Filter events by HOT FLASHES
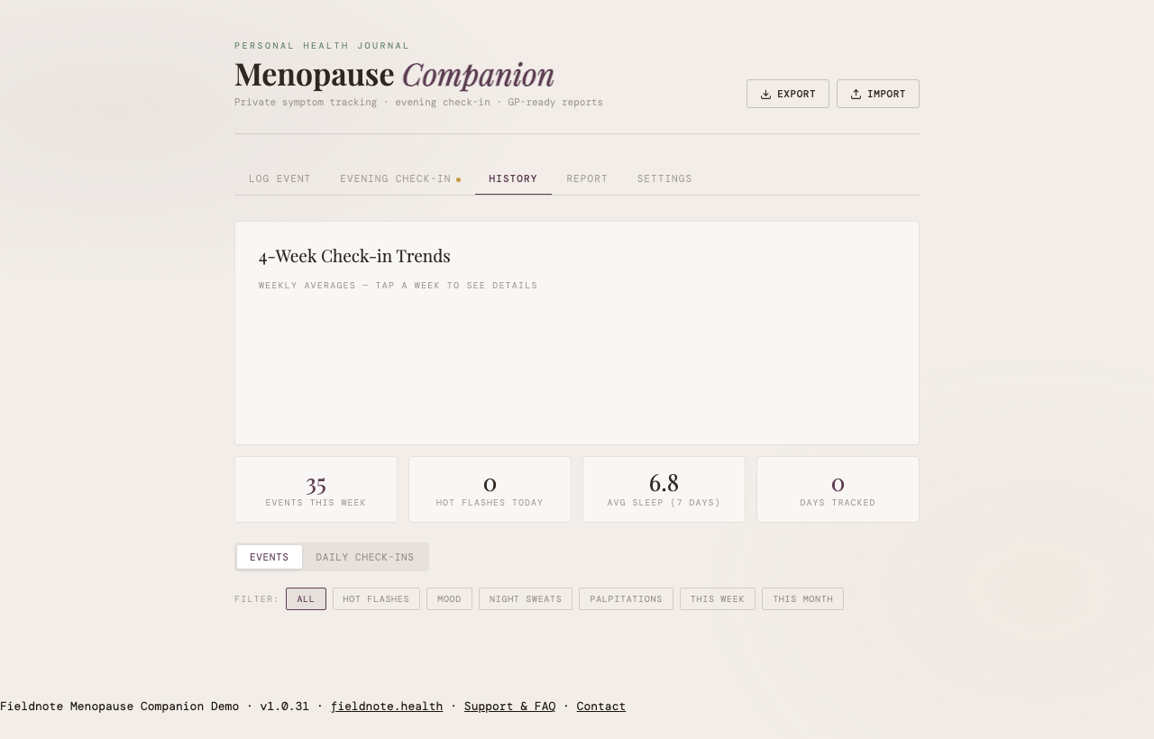Screen dimensions: 1154x739 click(x=376, y=598)
